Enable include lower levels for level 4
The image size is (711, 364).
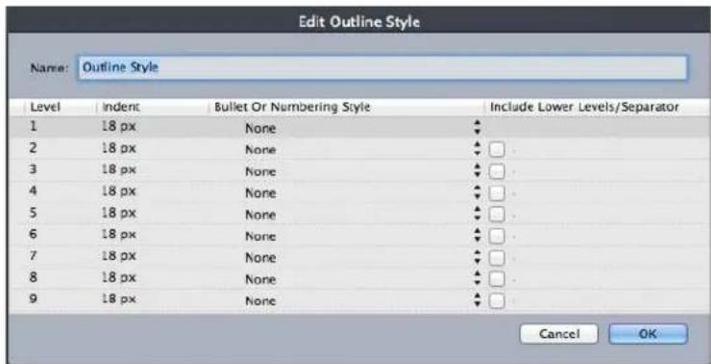pos(497,193)
